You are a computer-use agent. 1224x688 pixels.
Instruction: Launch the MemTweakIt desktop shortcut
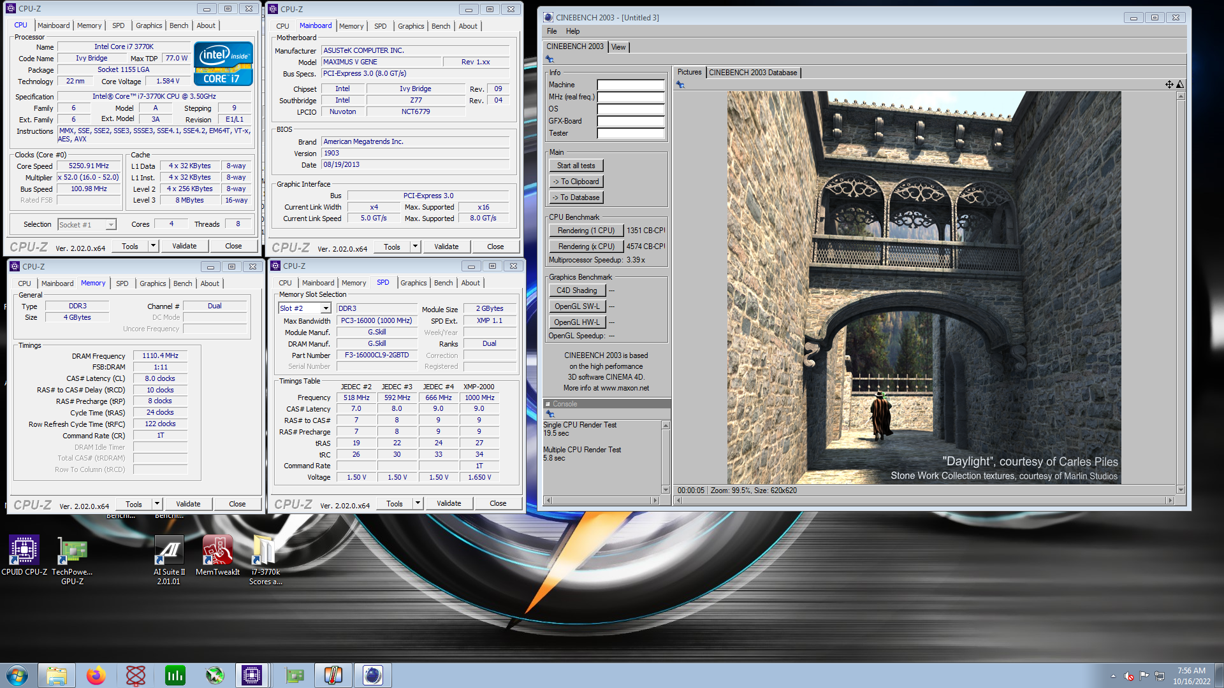pyautogui.click(x=217, y=555)
